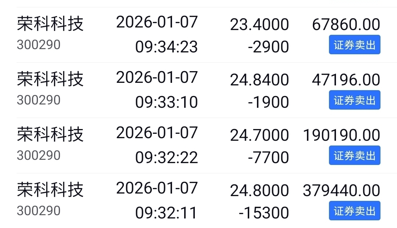
Task: Tap the quantity -2900
Action: coord(268,47)
